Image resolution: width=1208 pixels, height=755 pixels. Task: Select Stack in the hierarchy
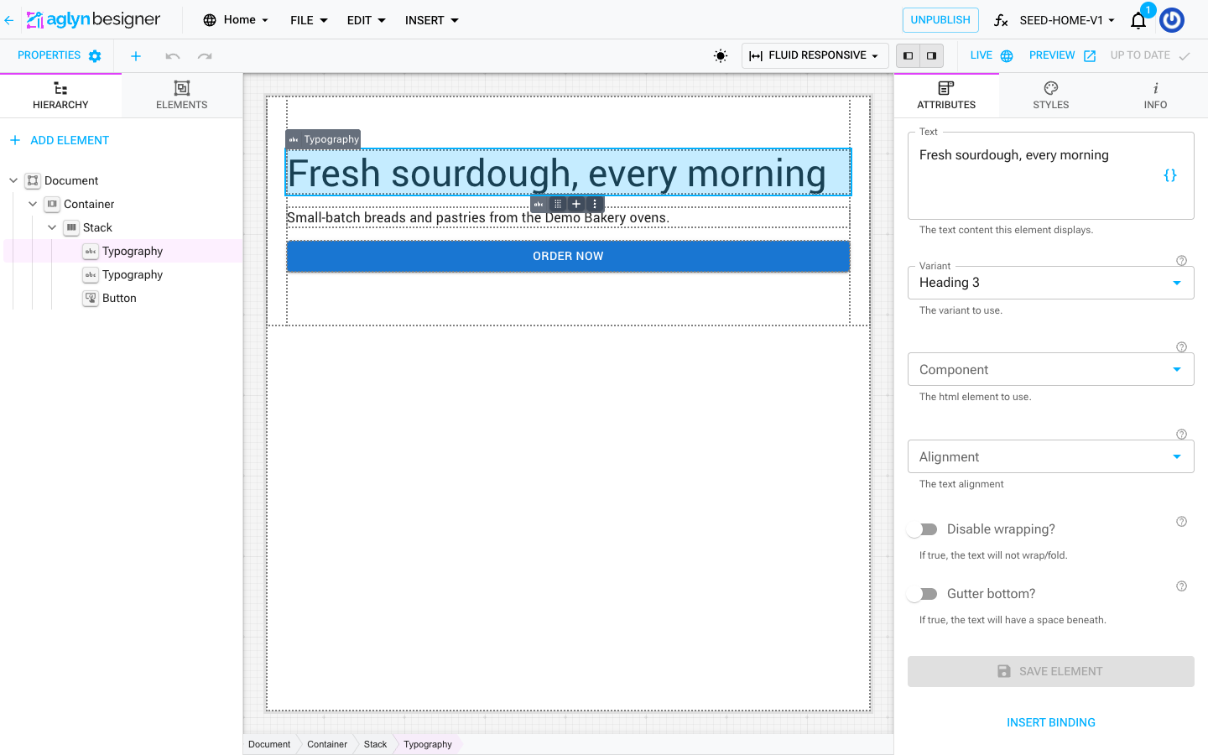pos(97,227)
